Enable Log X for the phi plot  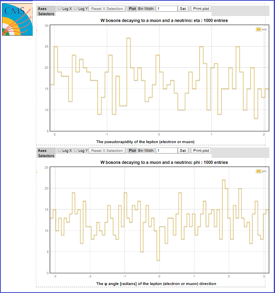click(59, 150)
